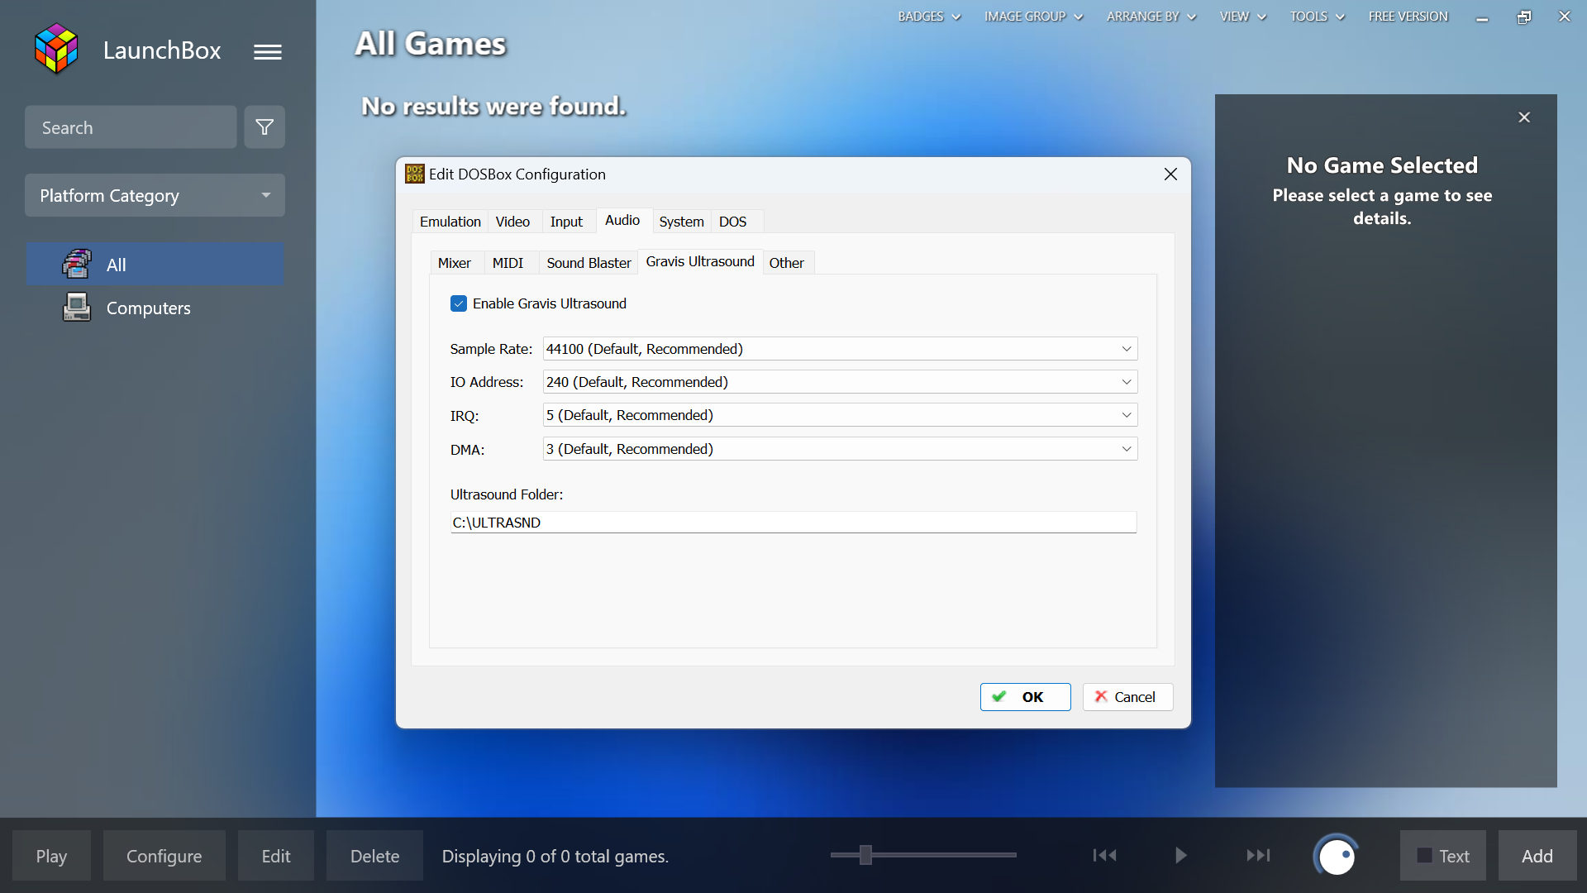Select the Computers platform icon in sidebar
This screenshot has height=893, width=1587.
pos(75,307)
